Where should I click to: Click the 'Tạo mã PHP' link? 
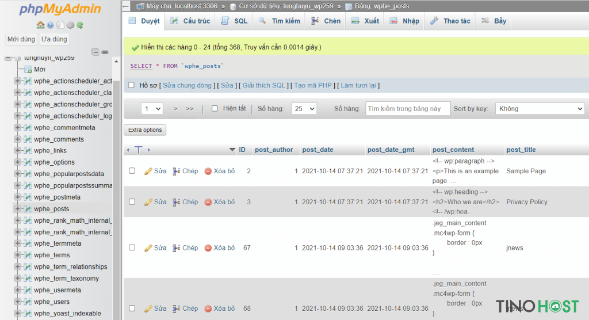pos(313,85)
